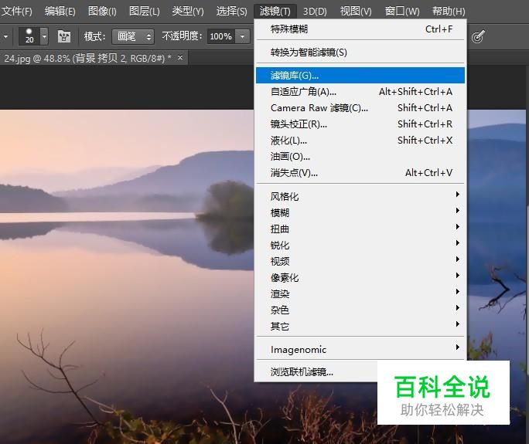Choose 镜头校正(R)... option

[360, 124]
